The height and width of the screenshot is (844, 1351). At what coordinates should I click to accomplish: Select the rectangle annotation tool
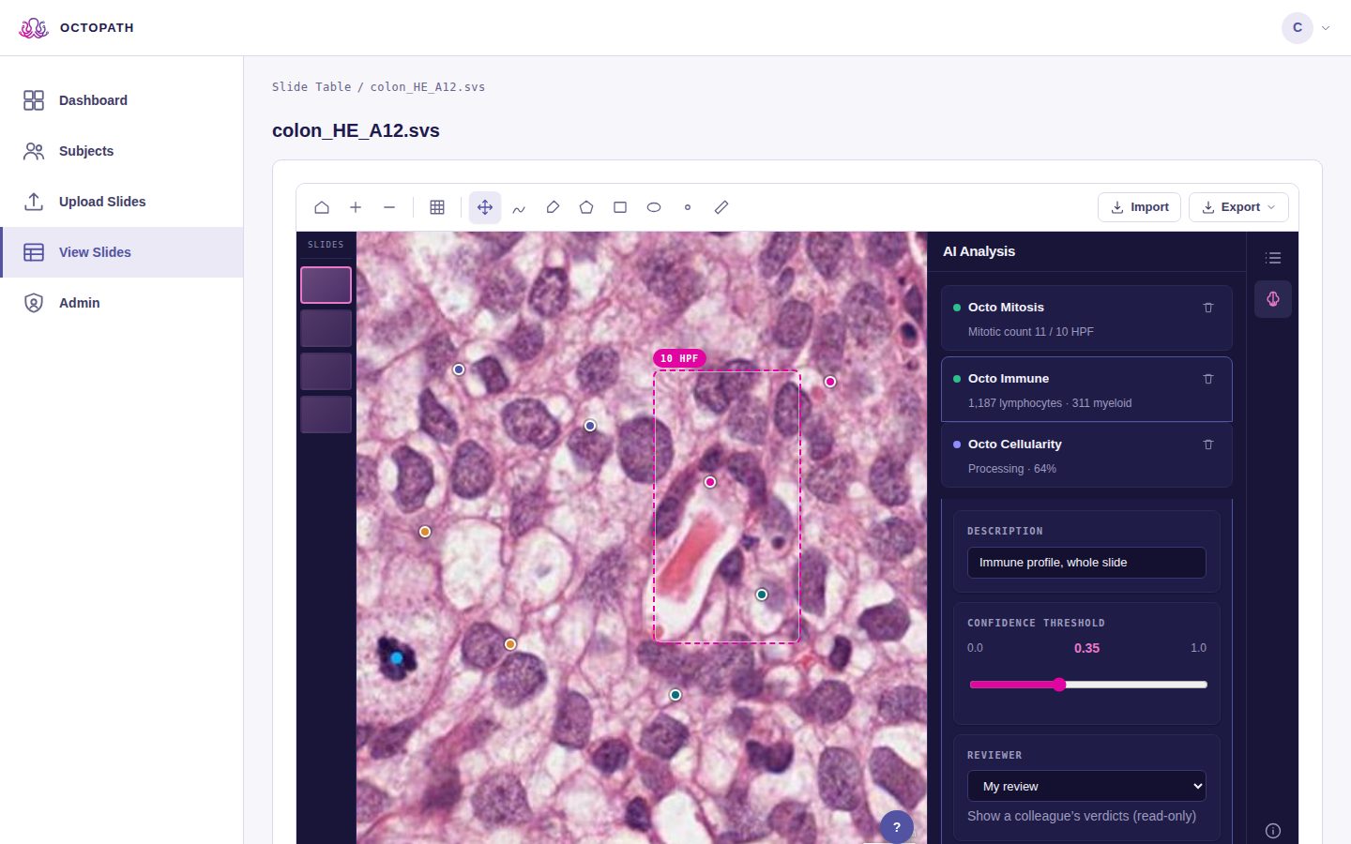pos(620,207)
